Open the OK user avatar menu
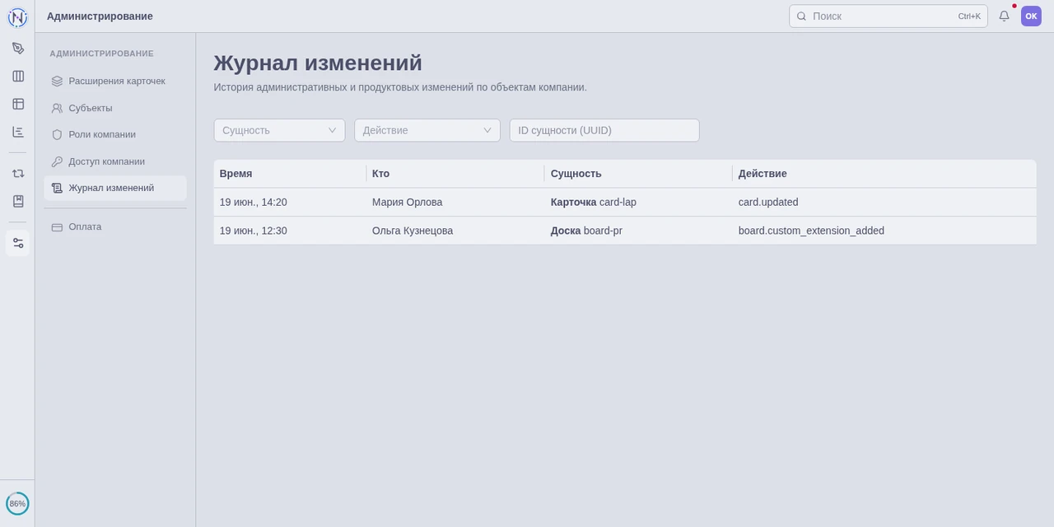 [x=1031, y=16]
